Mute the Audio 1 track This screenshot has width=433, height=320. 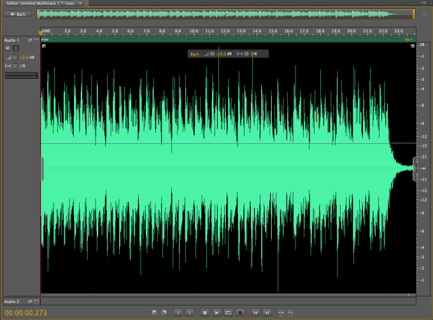point(8,48)
